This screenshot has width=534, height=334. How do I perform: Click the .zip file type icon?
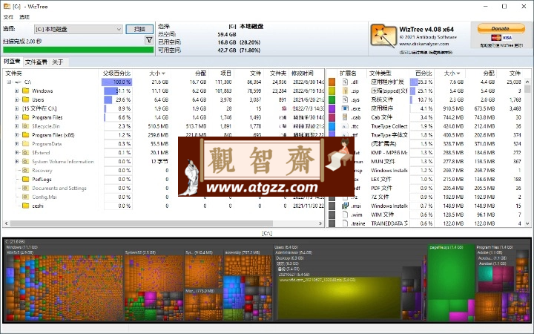coord(345,91)
